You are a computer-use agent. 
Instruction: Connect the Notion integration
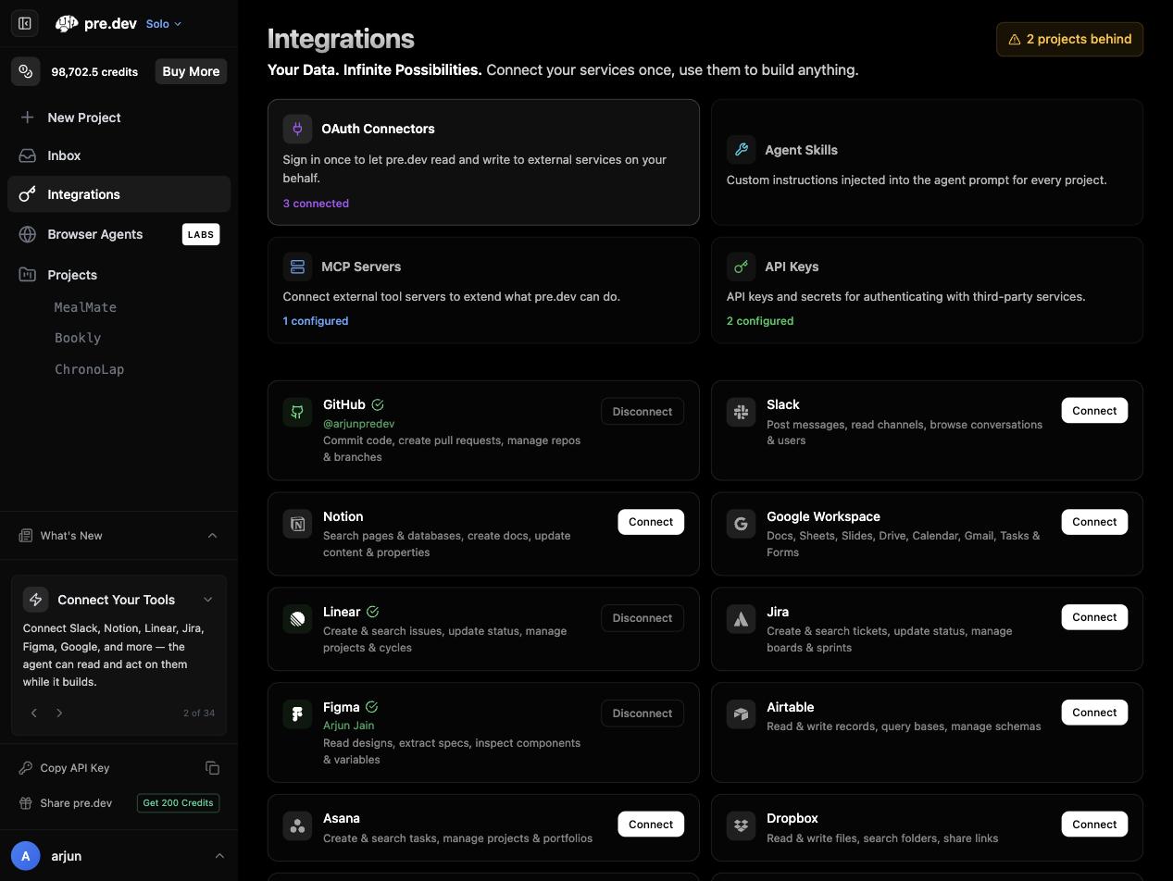click(651, 522)
